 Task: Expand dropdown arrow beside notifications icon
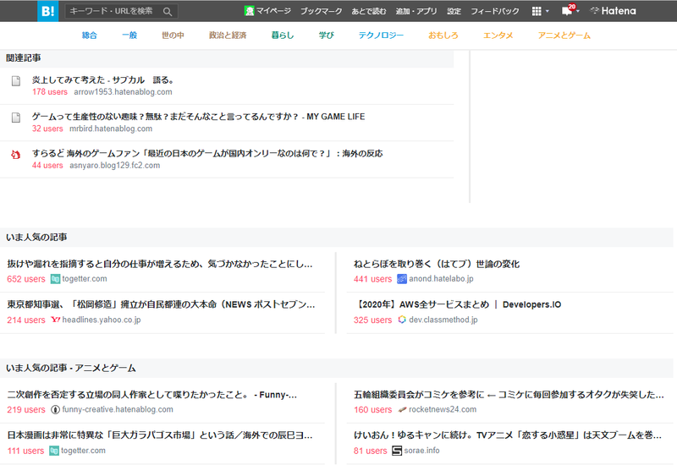(x=578, y=11)
